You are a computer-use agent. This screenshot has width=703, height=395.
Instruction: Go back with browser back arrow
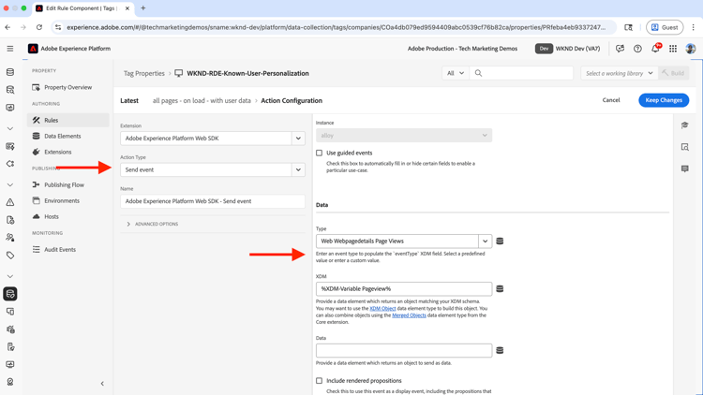click(x=8, y=27)
